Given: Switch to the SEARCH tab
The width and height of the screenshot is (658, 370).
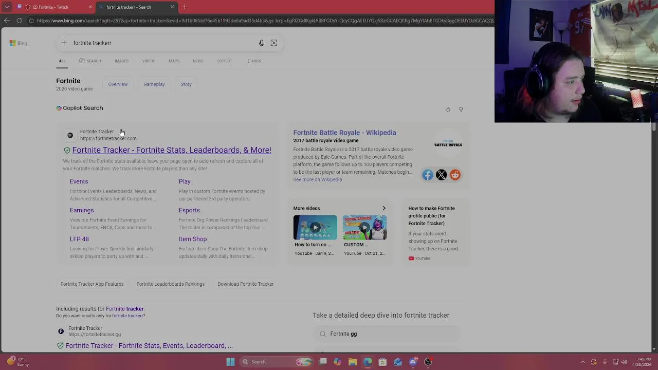Looking at the screenshot, I should (90, 61).
